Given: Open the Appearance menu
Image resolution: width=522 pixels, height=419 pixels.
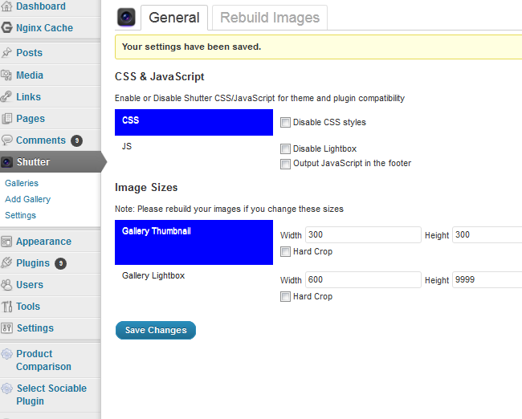Looking at the screenshot, I should point(43,242).
